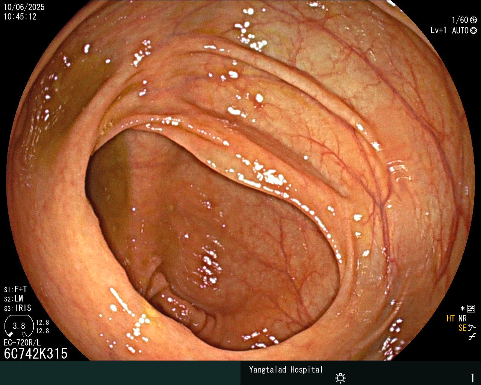Click the AUTO mode label
The image size is (481, 385).
pyautogui.click(x=460, y=30)
